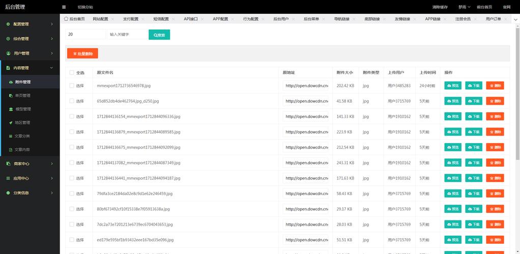Click the 应用中心 list icon

8,178
